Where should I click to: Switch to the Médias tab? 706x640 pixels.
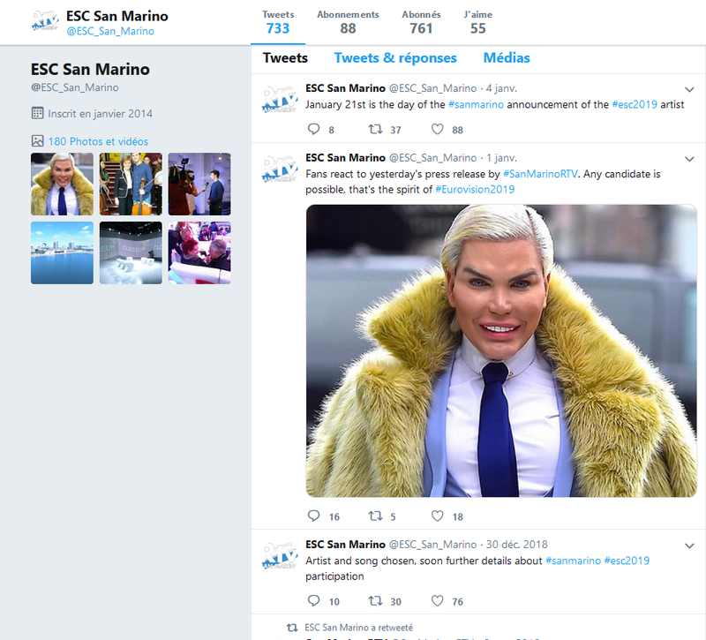[x=507, y=58]
